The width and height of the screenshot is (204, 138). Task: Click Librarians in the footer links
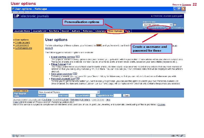coord(85,100)
